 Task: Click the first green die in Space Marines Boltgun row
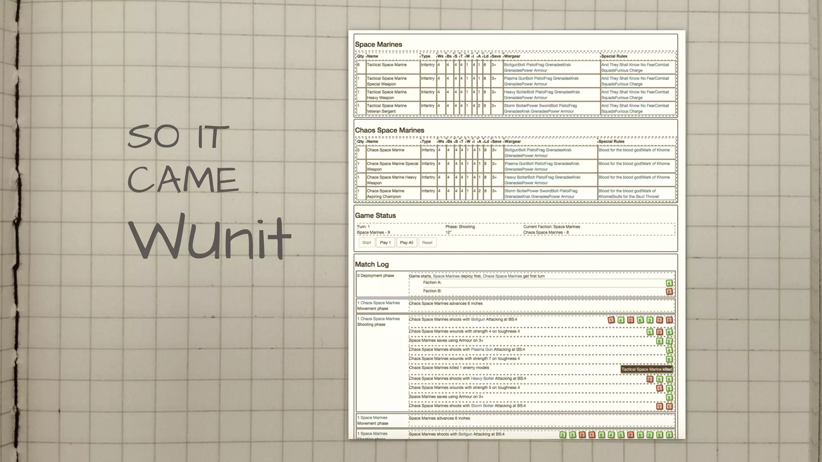point(562,435)
